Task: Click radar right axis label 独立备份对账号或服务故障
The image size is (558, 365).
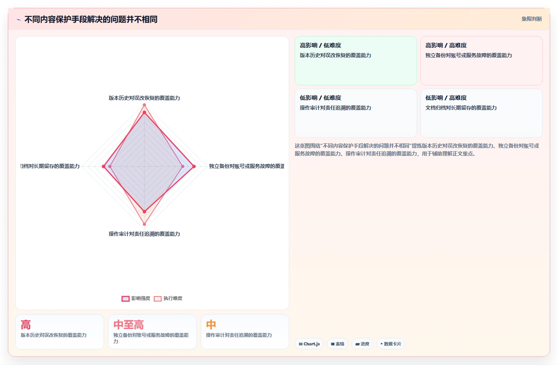Action: click(x=247, y=166)
